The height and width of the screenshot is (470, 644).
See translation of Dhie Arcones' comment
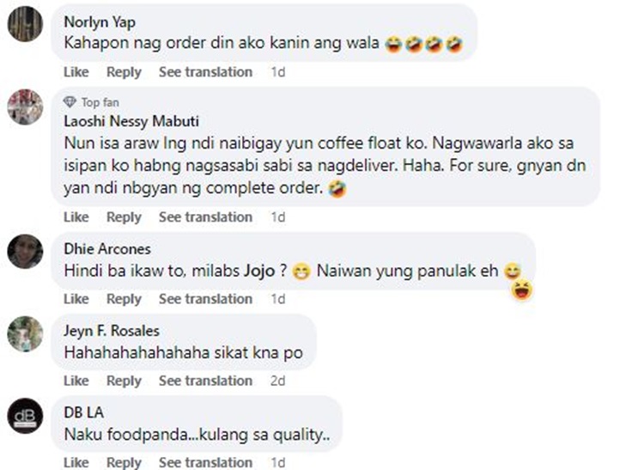point(205,299)
